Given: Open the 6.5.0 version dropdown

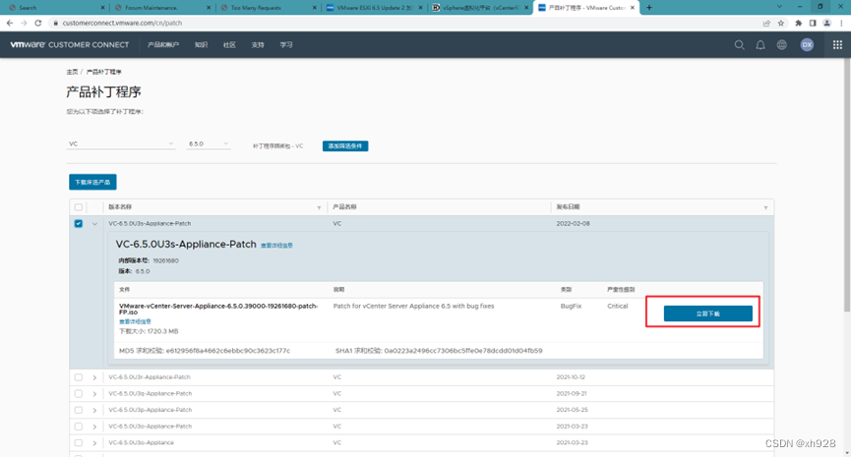Looking at the screenshot, I should (209, 143).
